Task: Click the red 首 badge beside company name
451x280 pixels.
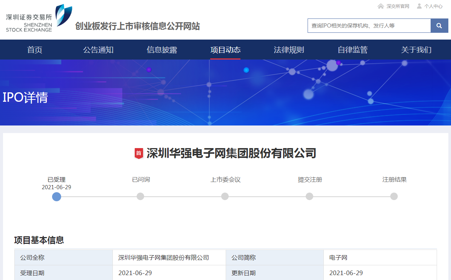Action: [139, 153]
